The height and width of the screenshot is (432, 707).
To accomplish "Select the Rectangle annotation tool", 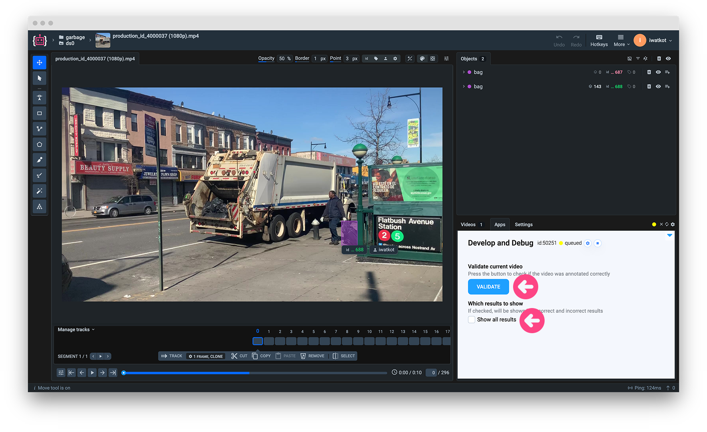I will pyautogui.click(x=39, y=113).
